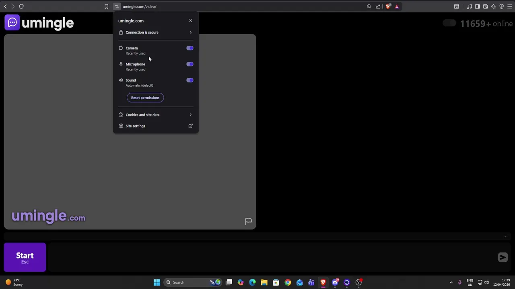The width and height of the screenshot is (515, 289).
Task: Launch Google Chrome from taskbar
Action: pyautogui.click(x=288, y=282)
